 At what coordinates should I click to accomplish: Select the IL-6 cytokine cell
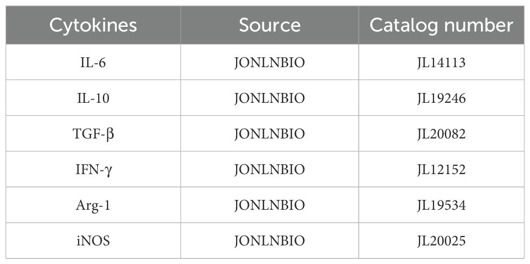[93, 63]
